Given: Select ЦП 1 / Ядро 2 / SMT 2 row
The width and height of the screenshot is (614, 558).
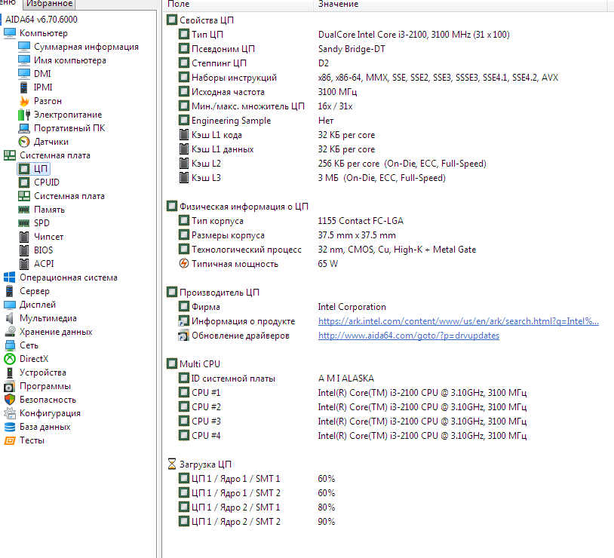Looking at the screenshot, I should (256, 522).
